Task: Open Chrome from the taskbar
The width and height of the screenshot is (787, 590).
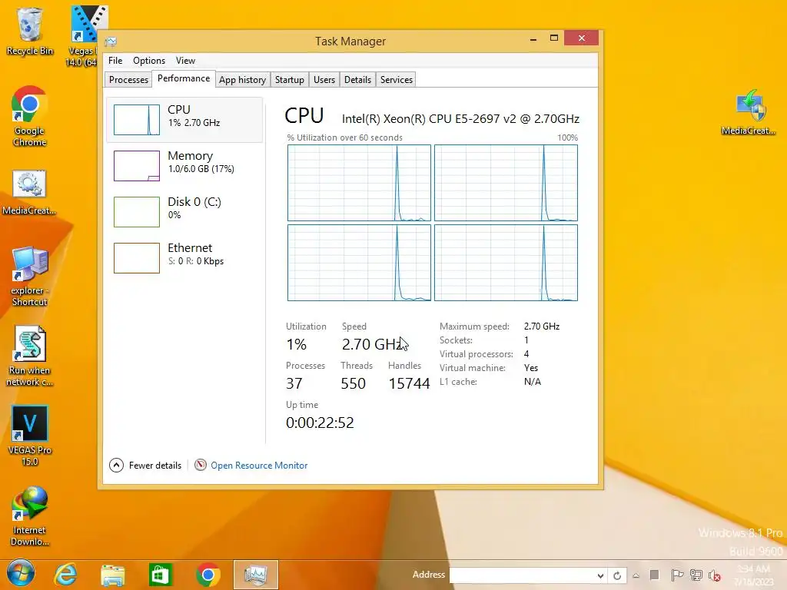Action: tap(208, 575)
